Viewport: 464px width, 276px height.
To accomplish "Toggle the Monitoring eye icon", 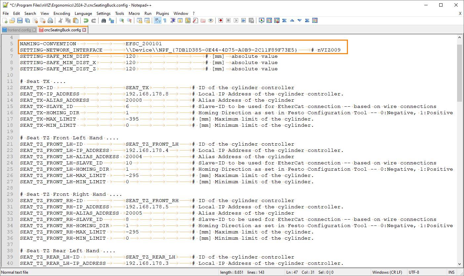I will pyautogui.click(x=211, y=20).
